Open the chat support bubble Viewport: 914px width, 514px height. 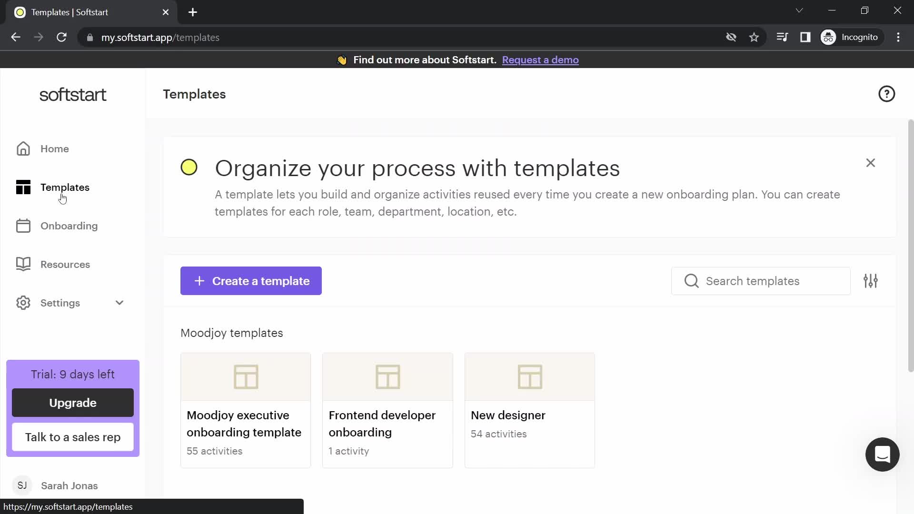click(882, 455)
